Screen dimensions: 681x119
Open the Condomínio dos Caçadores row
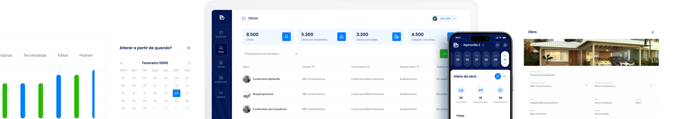(x=345, y=109)
